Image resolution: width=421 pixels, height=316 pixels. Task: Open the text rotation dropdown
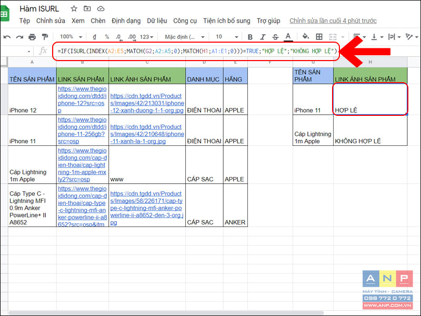(x=412, y=37)
